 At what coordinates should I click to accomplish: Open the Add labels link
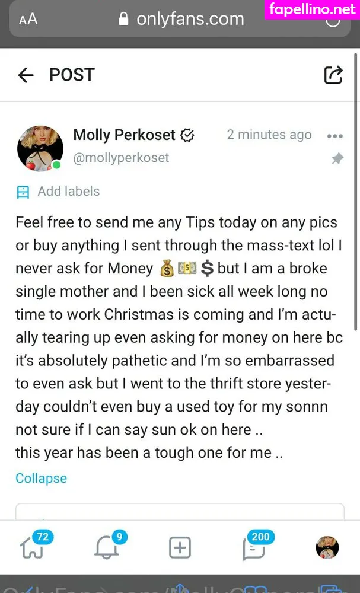pos(68,191)
